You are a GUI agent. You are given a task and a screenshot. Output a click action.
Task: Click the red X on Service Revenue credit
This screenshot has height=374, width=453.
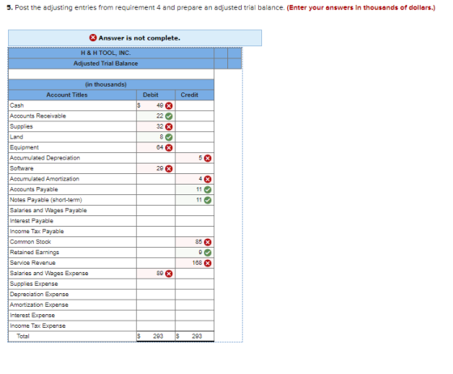(208, 263)
